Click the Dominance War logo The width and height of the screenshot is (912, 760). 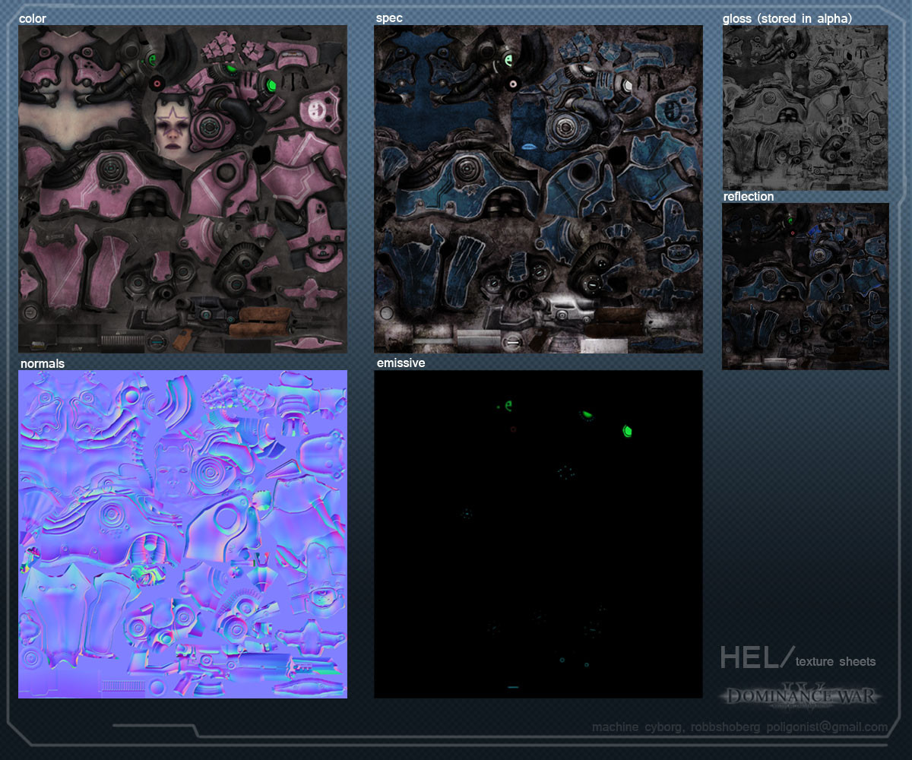[x=803, y=696]
